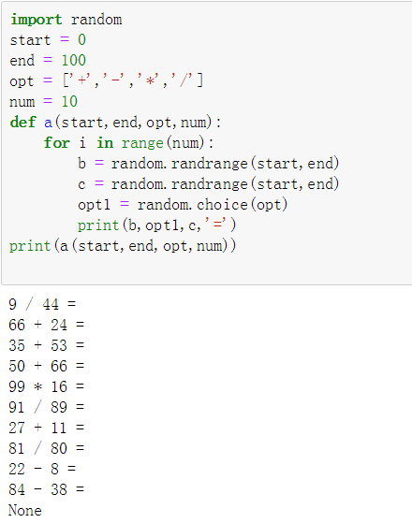
Task: Click the 'num = 10' line
Action: click(43, 101)
